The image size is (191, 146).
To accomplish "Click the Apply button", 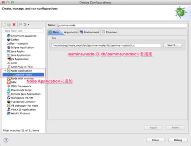I will coord(154,128).
